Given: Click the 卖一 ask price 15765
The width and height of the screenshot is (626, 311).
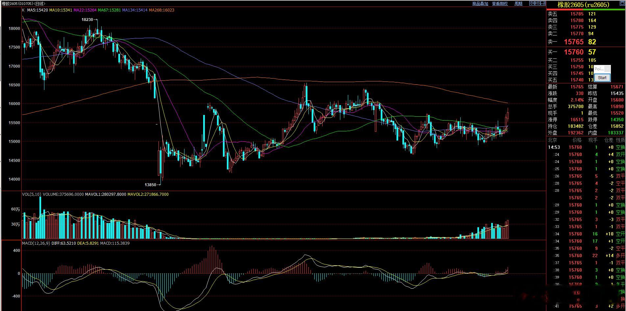Looking at the screenshot, I should 573,42.
